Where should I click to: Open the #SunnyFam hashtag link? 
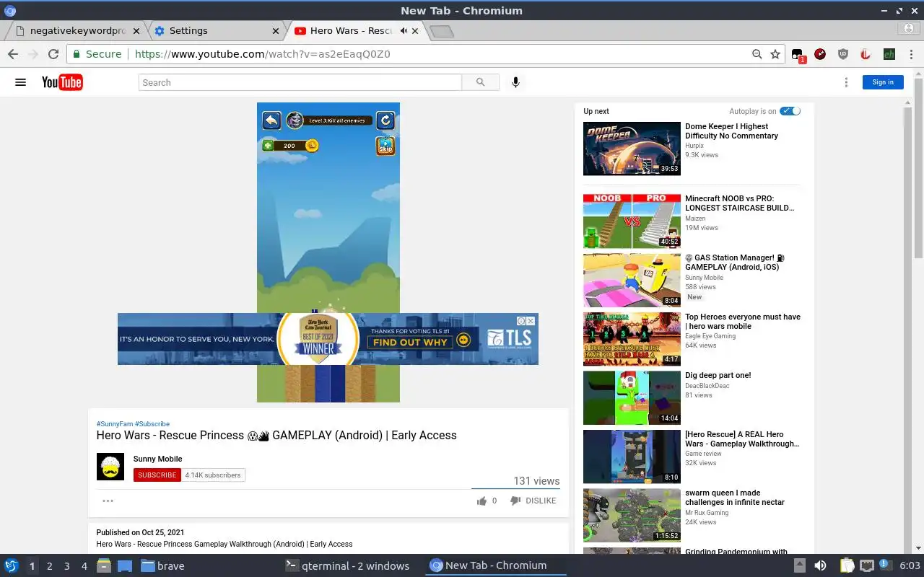(115, 424)
